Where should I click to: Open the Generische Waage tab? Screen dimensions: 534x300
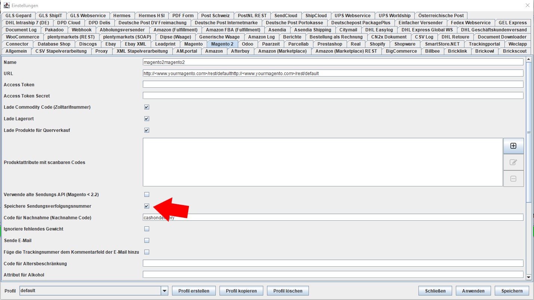(220, 37)
